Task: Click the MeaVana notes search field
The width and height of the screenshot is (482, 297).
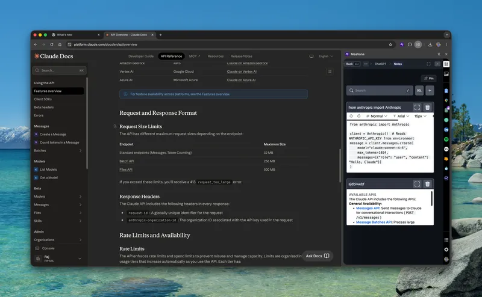Action: (380, 91)
